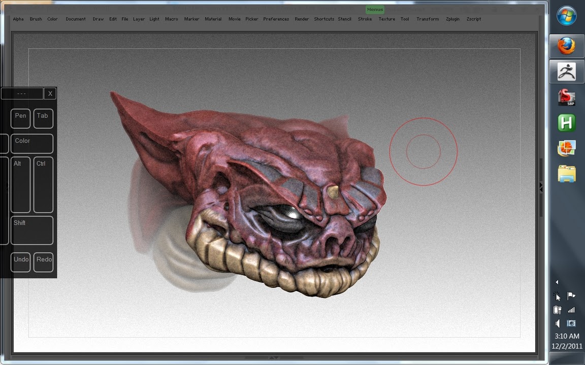
Task: Open the Zplugin menu
Action: coord(452,19)
